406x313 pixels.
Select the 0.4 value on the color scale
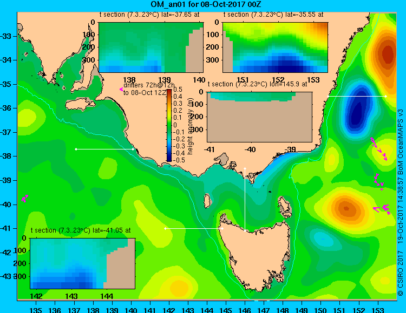(178, 97)
